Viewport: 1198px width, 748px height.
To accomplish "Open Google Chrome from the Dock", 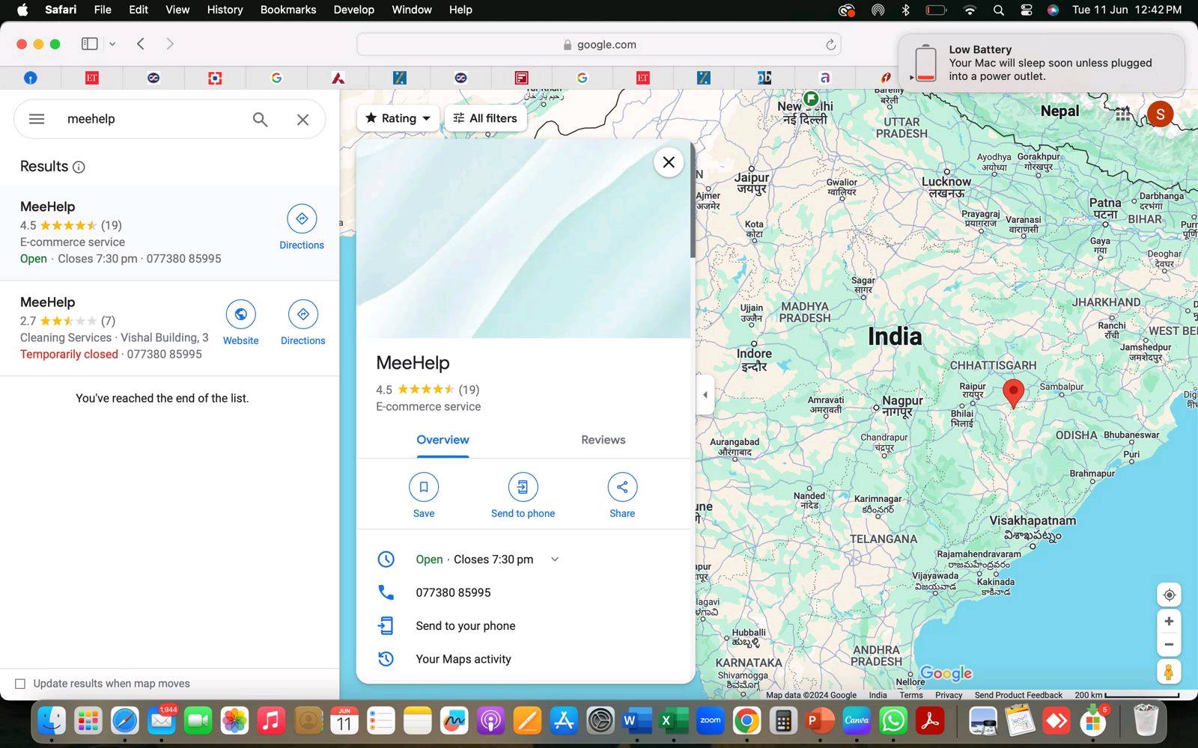I will click(x=747, y=721).
